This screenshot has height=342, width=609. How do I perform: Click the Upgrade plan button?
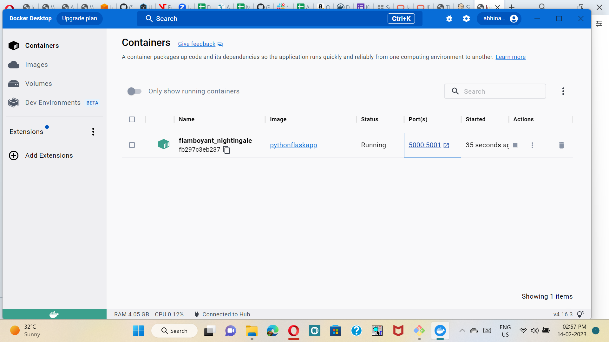(79, 18)
